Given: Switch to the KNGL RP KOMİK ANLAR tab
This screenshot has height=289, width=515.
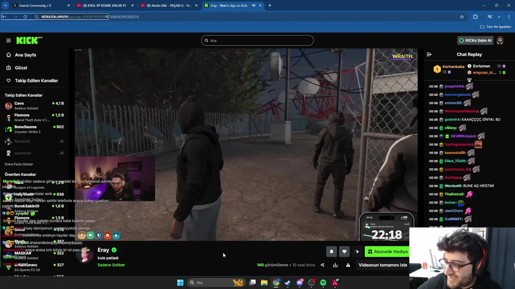Looking at the screenshot, I should (105, 6).
